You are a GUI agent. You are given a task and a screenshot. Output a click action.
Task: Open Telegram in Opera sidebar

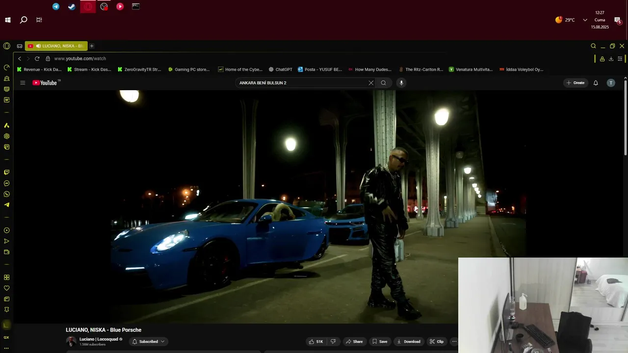(x=6, y=205)
